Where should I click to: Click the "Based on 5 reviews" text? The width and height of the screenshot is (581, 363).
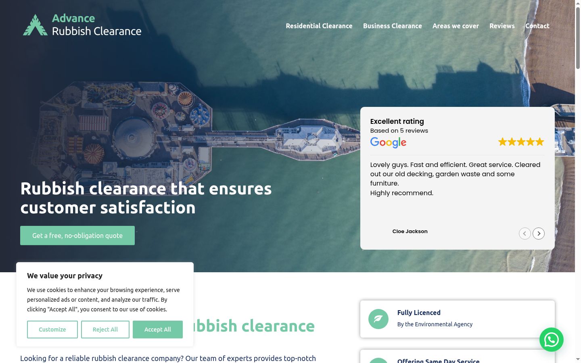click(x=399, y=131)
